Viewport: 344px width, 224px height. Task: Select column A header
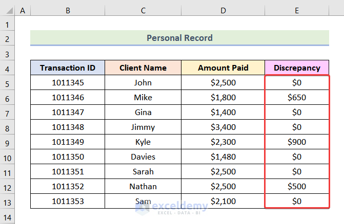pyautogui.click(x=23, y=10)
